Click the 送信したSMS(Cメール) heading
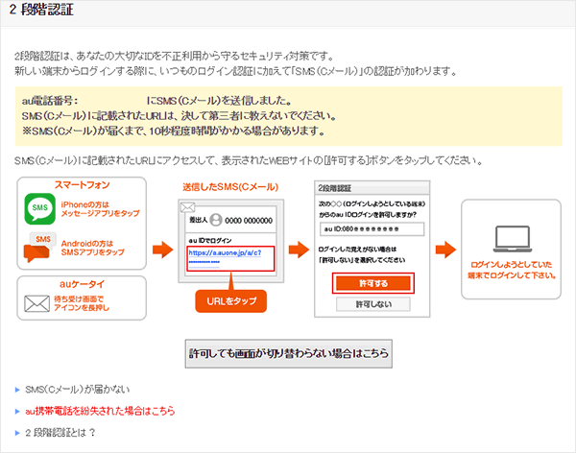This screenshot has height=453, width=576. pos(230,187)
